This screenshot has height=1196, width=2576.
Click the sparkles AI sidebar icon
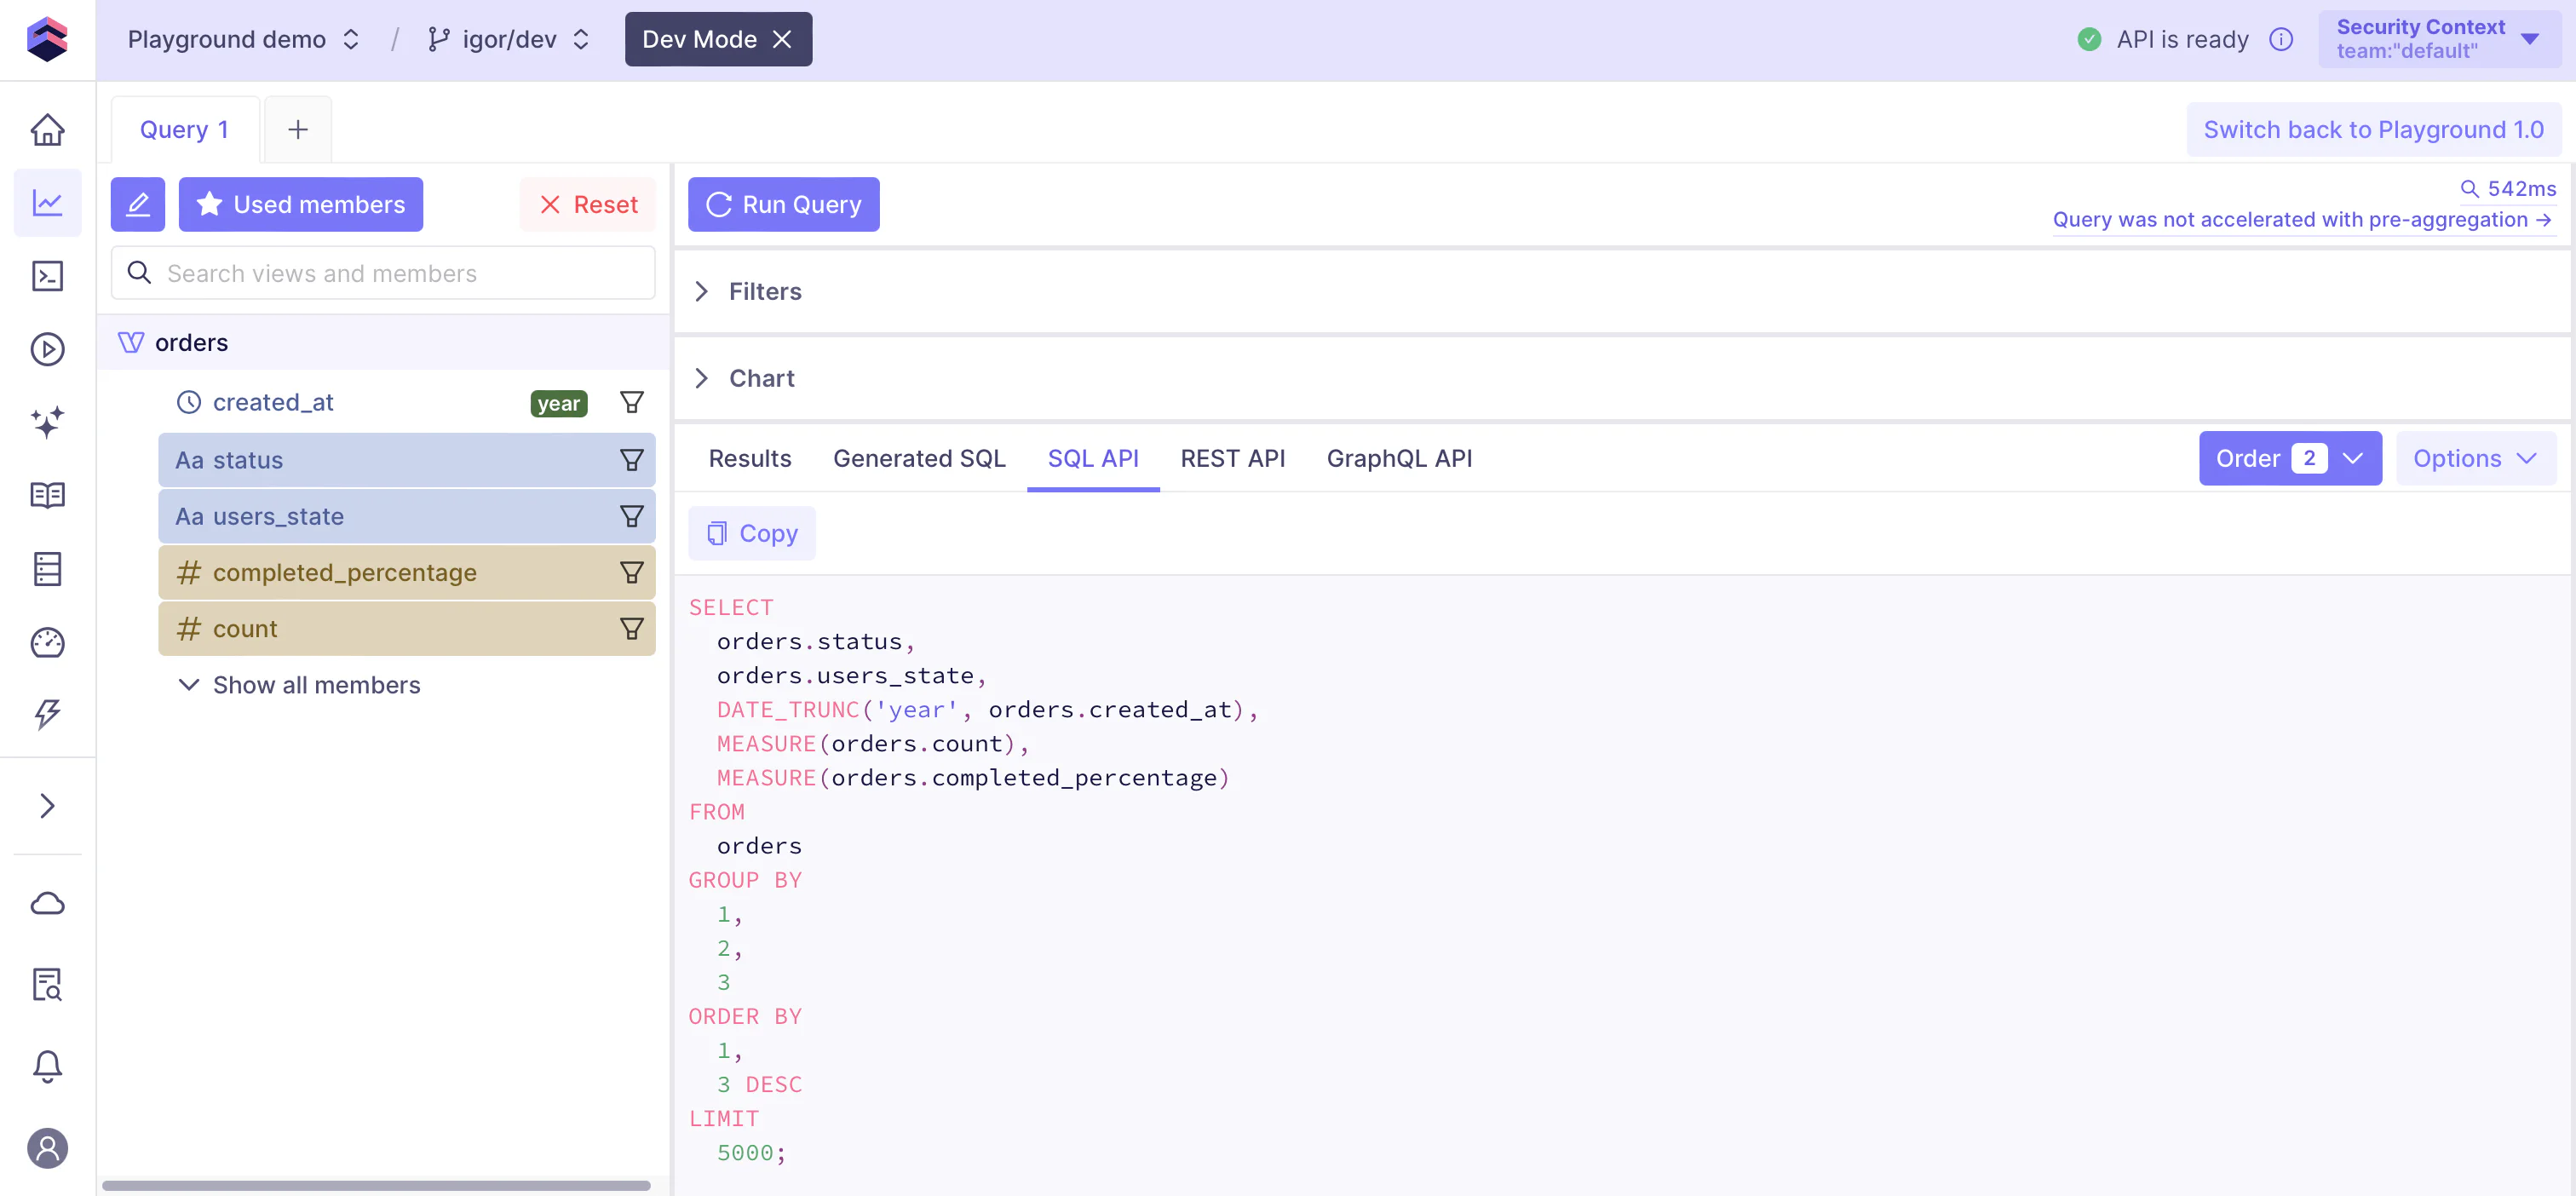pyautogui.click(x=47, y=422)
